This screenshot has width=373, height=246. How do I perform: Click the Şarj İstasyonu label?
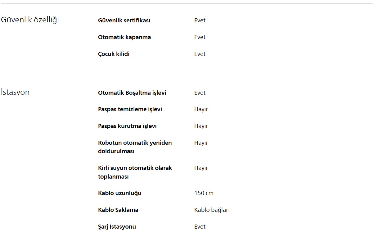coord(117,227)
